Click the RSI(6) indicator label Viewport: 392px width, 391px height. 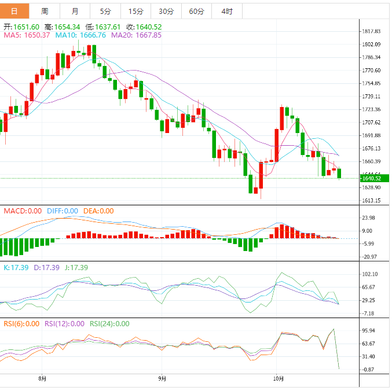(x=21, y=324)
